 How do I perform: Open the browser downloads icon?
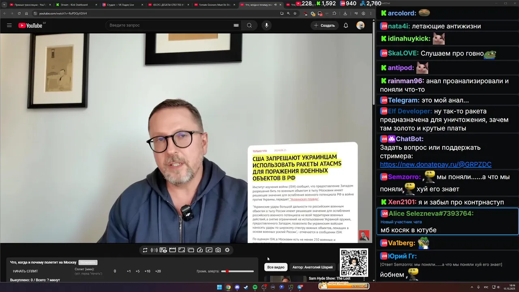click(x=345, y=13)
